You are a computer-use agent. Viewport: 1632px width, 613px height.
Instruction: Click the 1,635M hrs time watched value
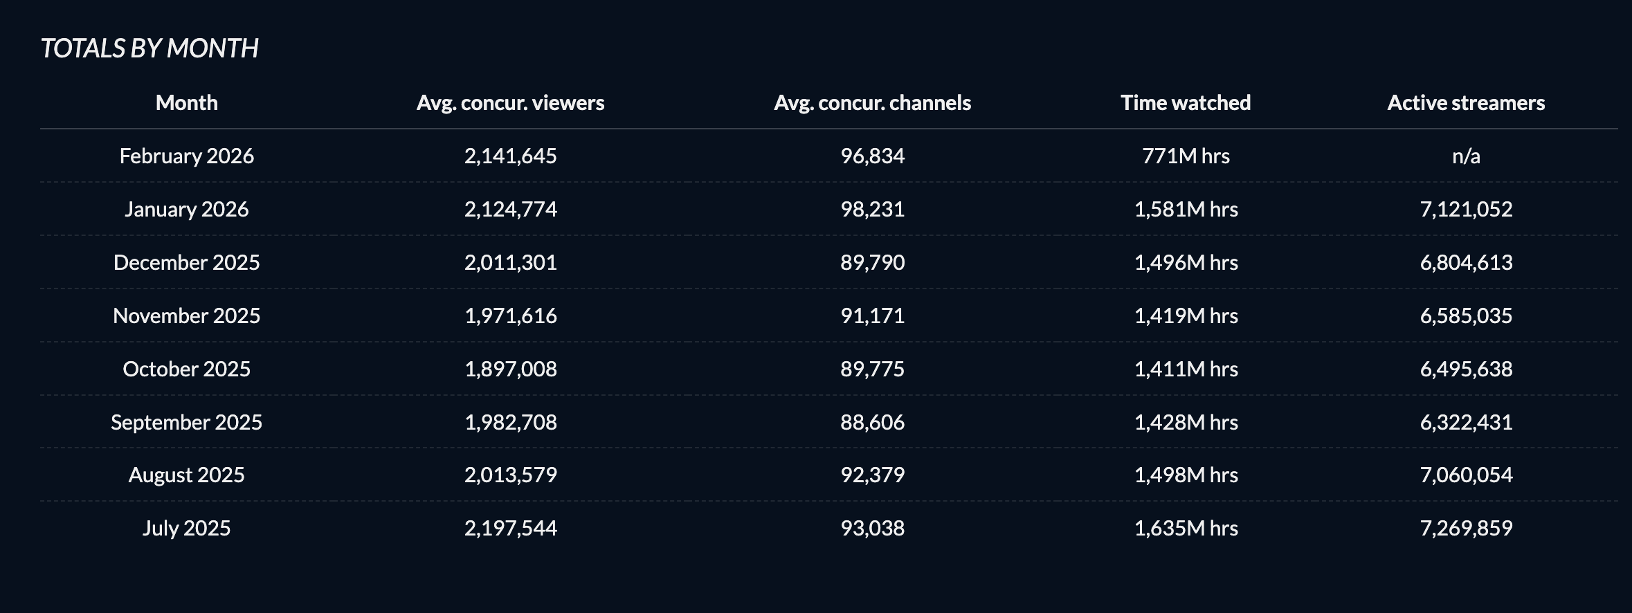tap(1186, 528)
